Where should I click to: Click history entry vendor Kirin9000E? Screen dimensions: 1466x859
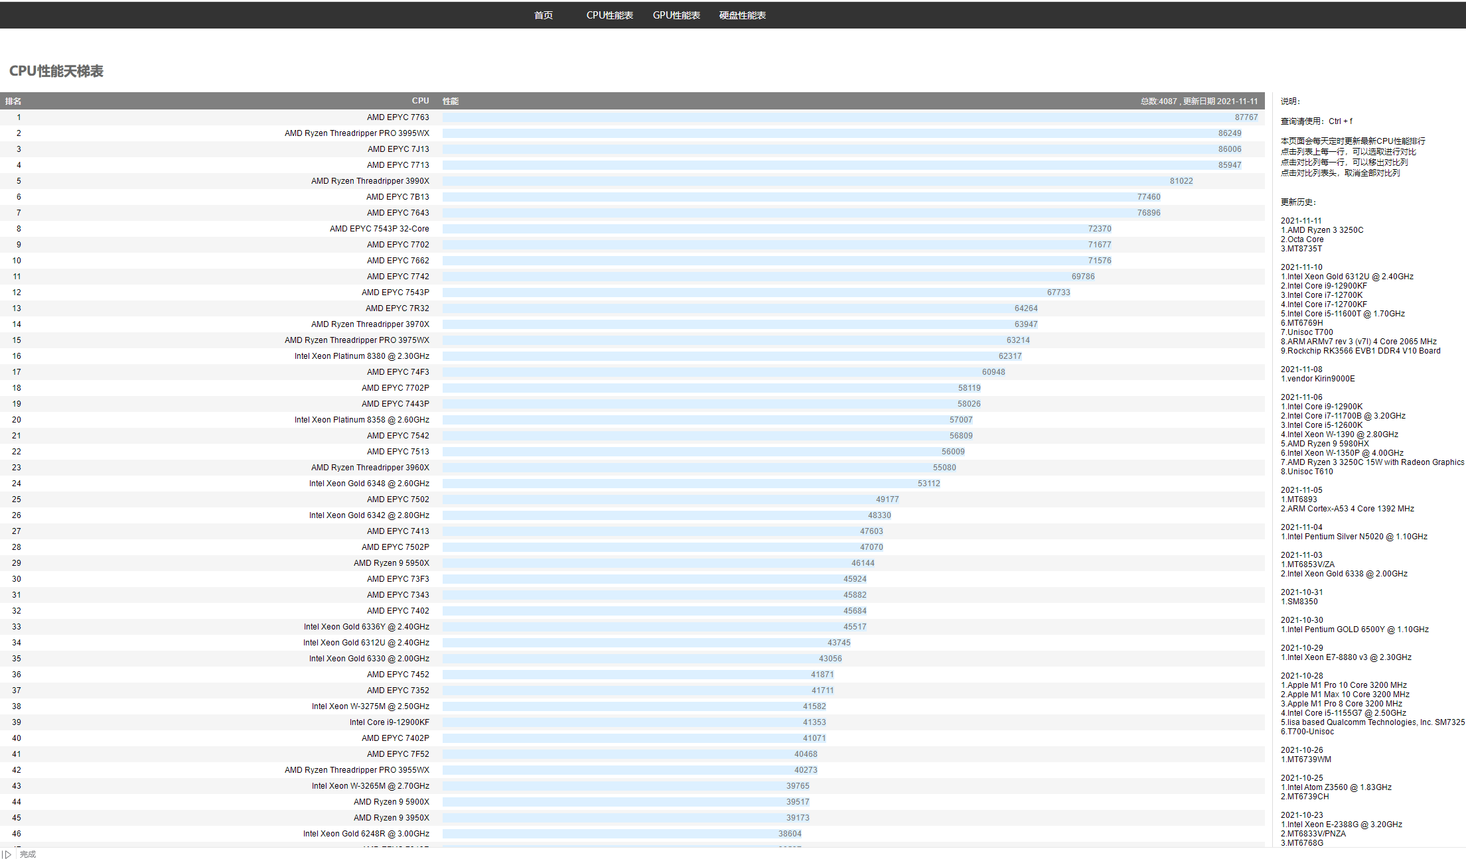click(x=1318, y=379)
